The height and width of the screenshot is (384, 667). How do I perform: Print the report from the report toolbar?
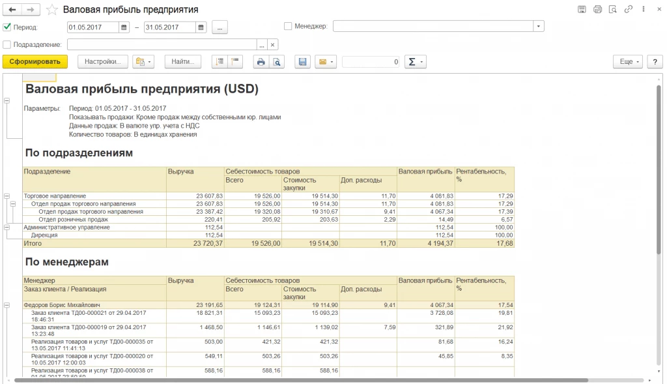261,62
